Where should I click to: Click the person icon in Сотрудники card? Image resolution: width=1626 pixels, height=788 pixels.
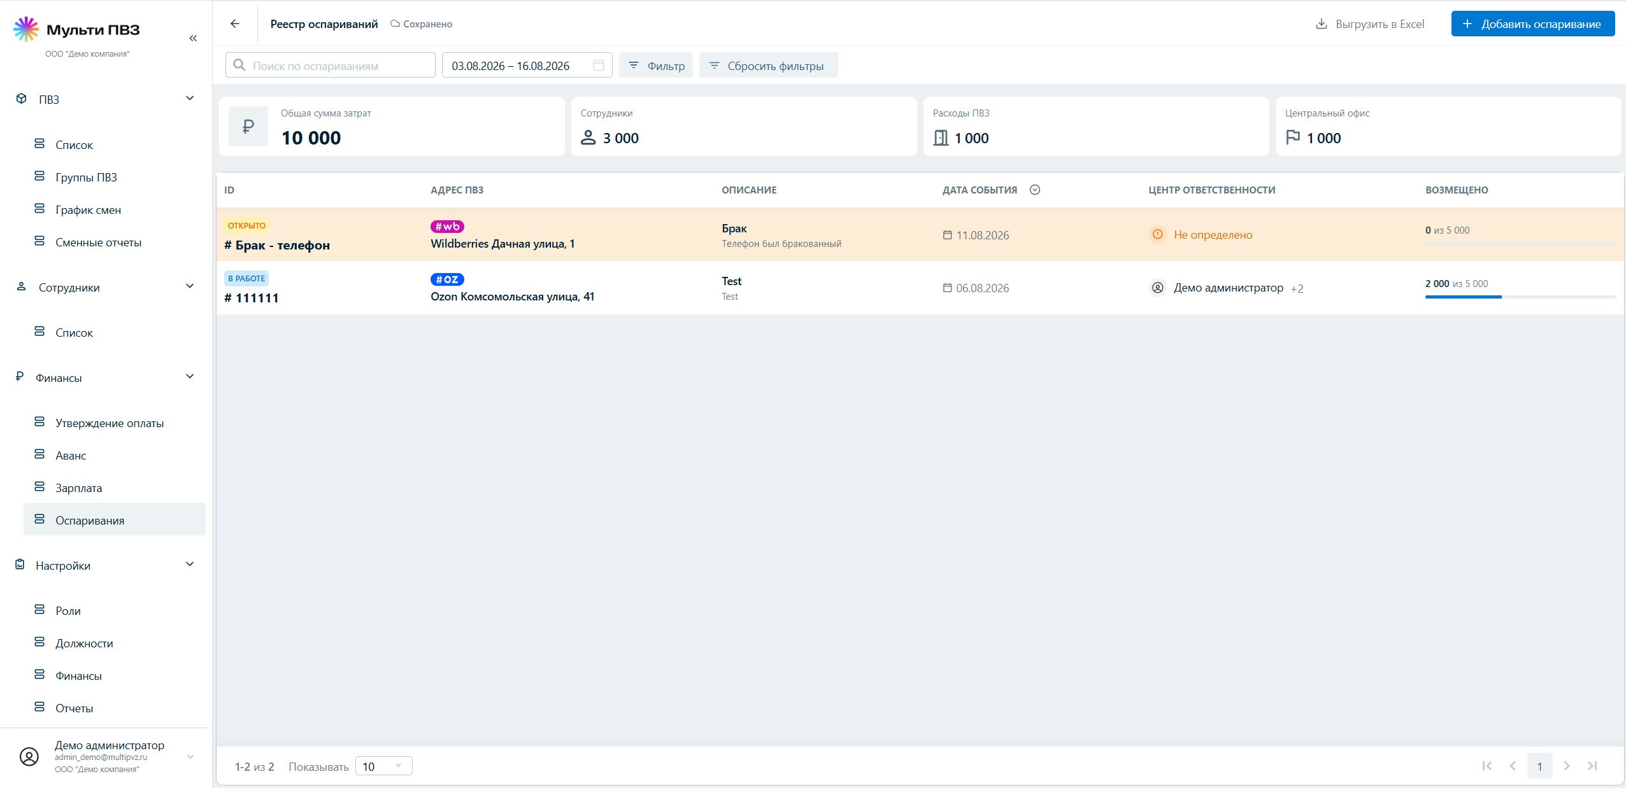(588, 137)
